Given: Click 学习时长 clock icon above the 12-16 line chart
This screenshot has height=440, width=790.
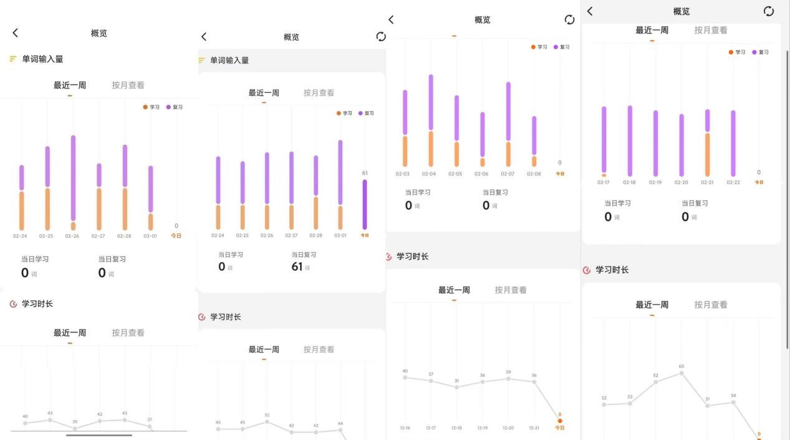Looking at the screenshot, I should (389, 256).
